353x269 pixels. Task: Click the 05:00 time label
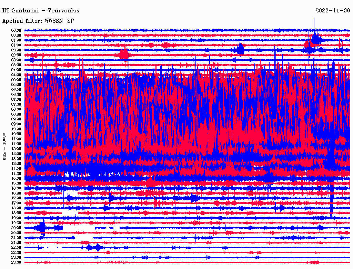click(x=16, y=80)
